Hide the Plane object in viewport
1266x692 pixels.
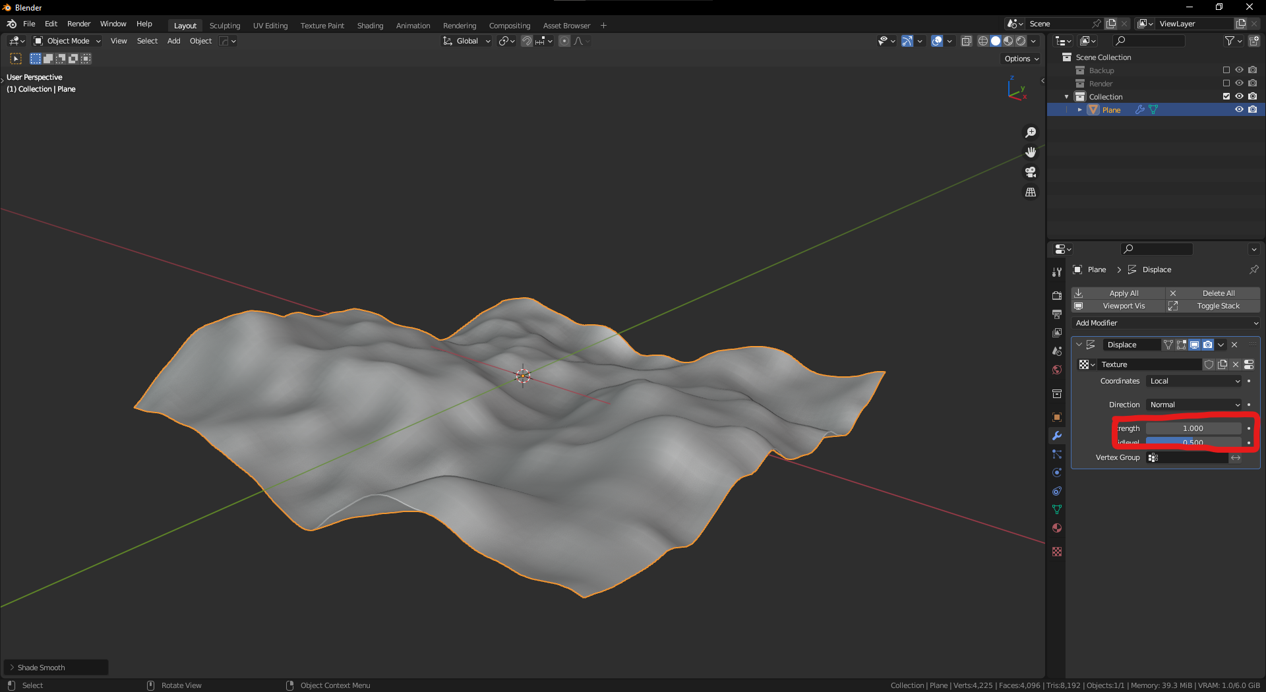click(x=1239, y=110)
